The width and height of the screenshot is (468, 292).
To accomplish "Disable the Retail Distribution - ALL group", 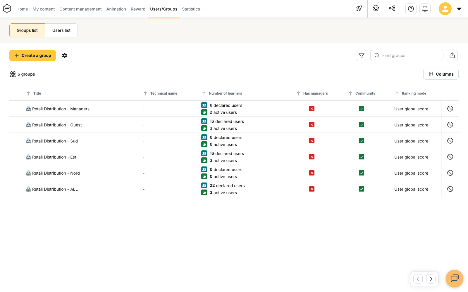I will [x=450, y=189].
